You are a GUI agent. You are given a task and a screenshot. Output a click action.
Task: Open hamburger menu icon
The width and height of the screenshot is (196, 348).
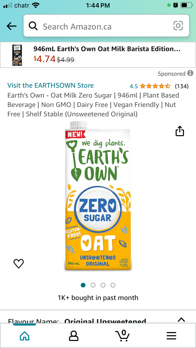tap(171, 336)
